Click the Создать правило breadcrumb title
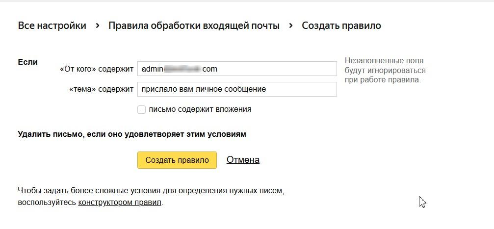 click(x=341, y=25)
